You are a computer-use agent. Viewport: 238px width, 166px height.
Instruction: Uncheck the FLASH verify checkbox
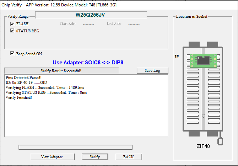pos(12,24)
